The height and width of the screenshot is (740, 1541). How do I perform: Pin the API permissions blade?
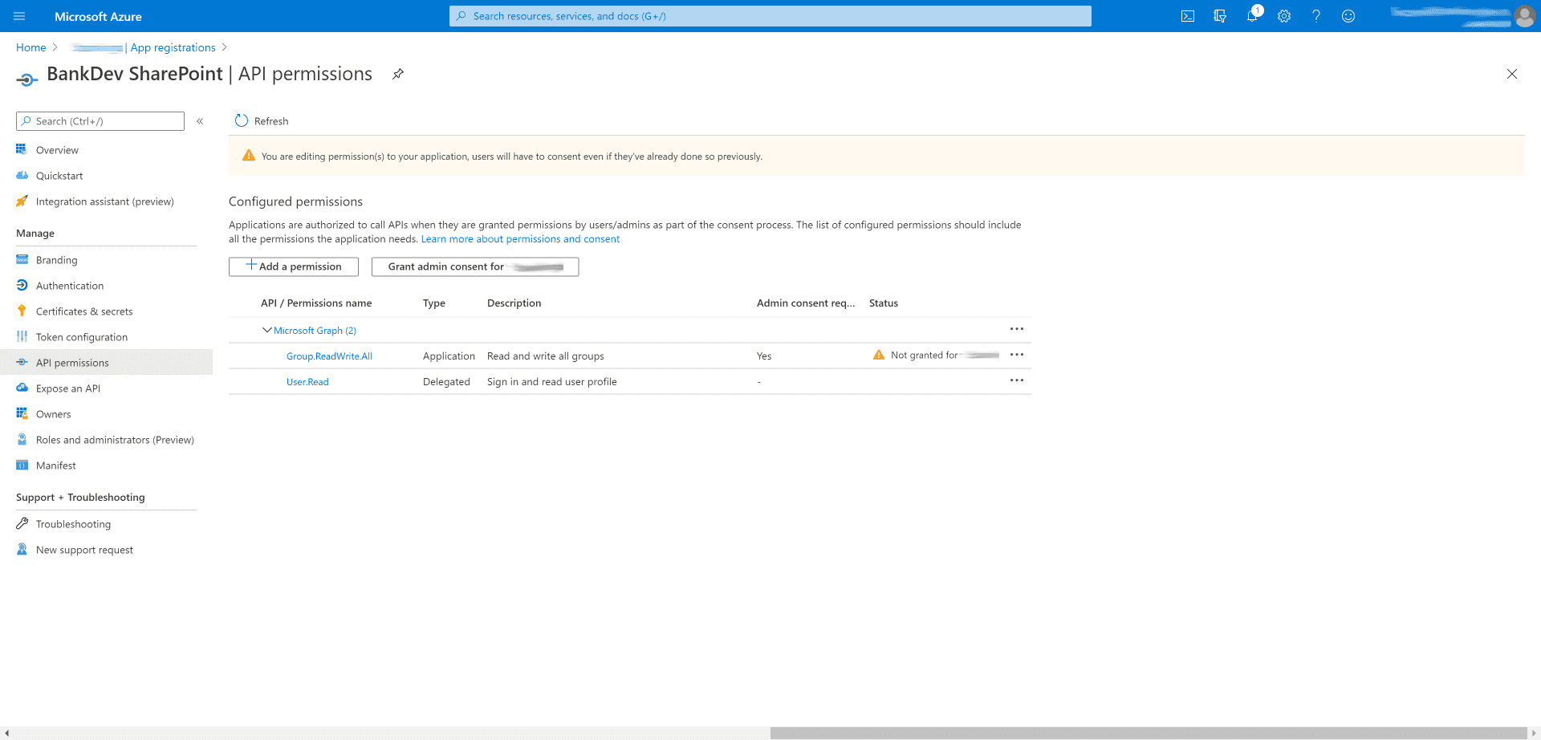click(397, 74)
